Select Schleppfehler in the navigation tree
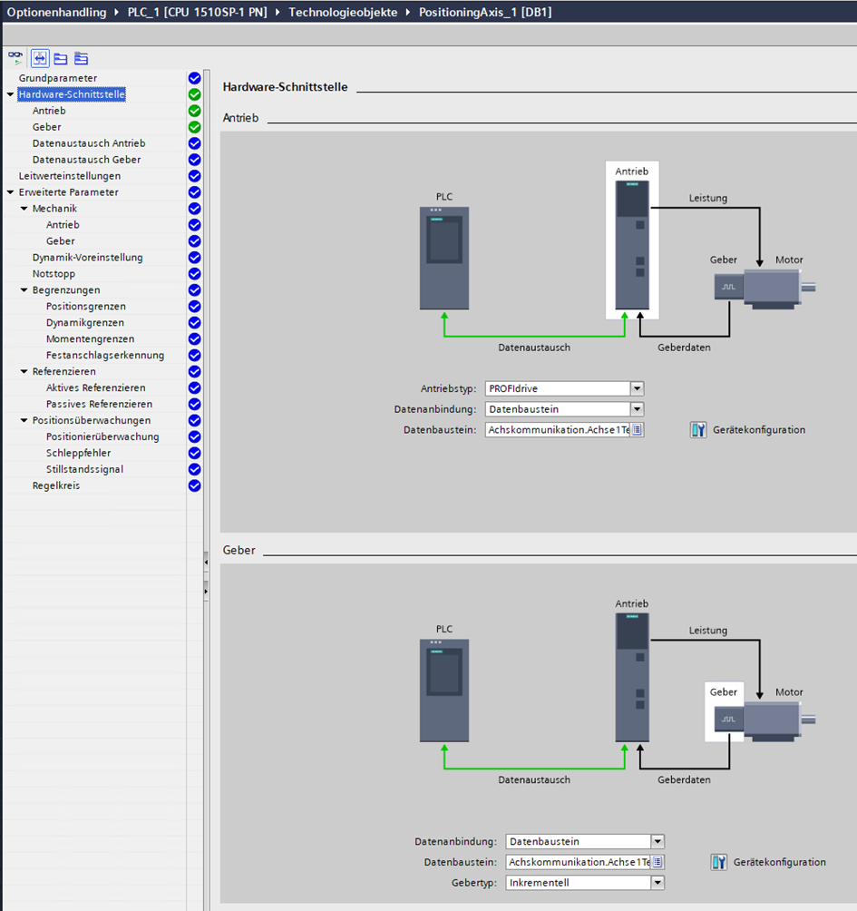The height and width of the screenshot is (911, 857). pyautogui.click(x=76, y=453)
